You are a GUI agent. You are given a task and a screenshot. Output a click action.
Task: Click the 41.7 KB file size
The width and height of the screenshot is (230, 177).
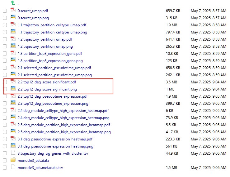(172, 132)
